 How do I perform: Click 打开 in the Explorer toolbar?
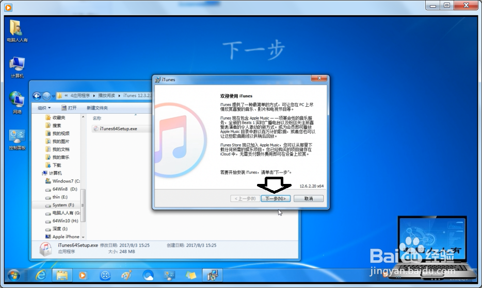coord(69,108)
